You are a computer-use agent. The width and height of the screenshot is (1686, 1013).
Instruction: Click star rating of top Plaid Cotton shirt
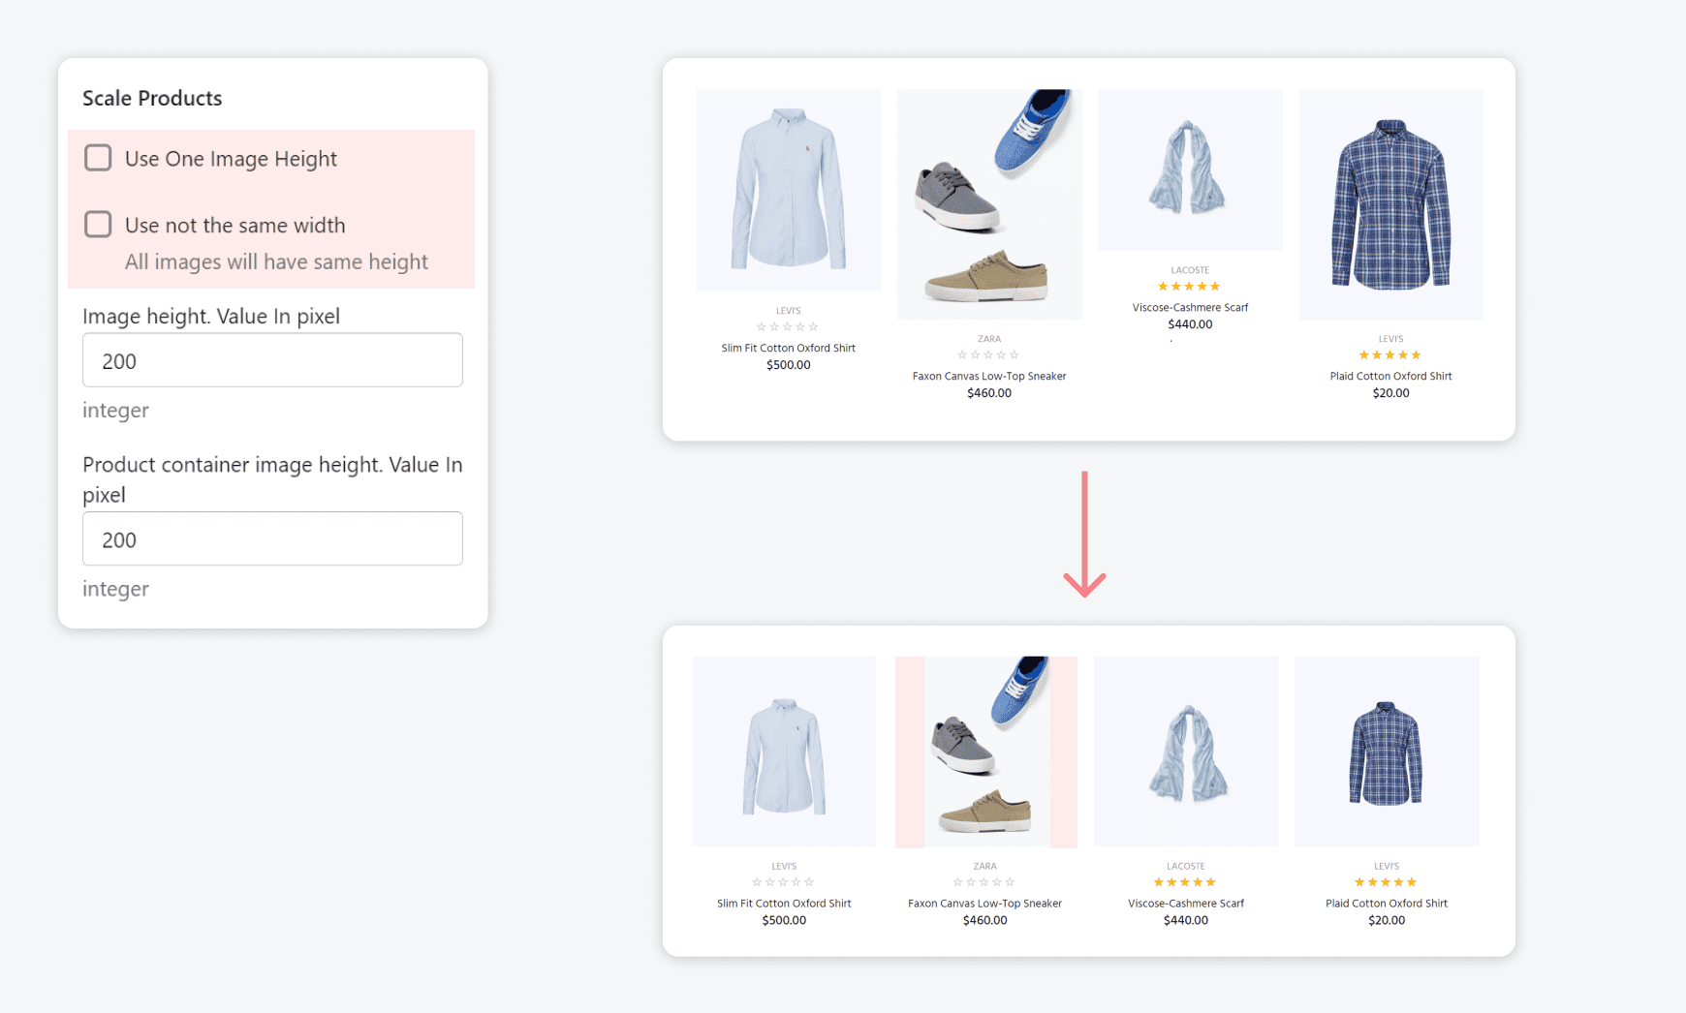[1389, 355]
